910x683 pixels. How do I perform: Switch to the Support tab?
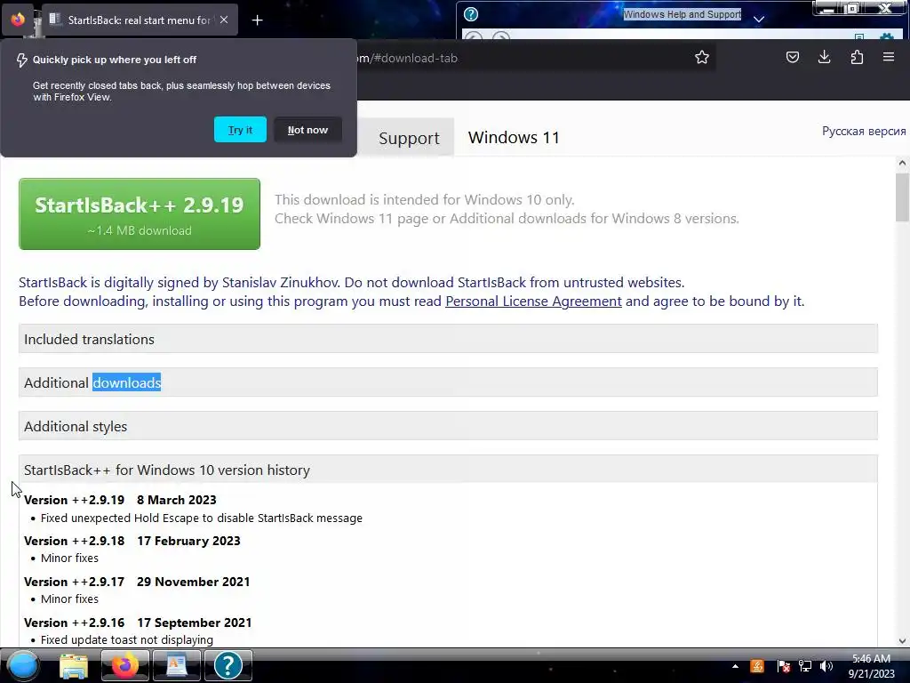click(409, 138)
